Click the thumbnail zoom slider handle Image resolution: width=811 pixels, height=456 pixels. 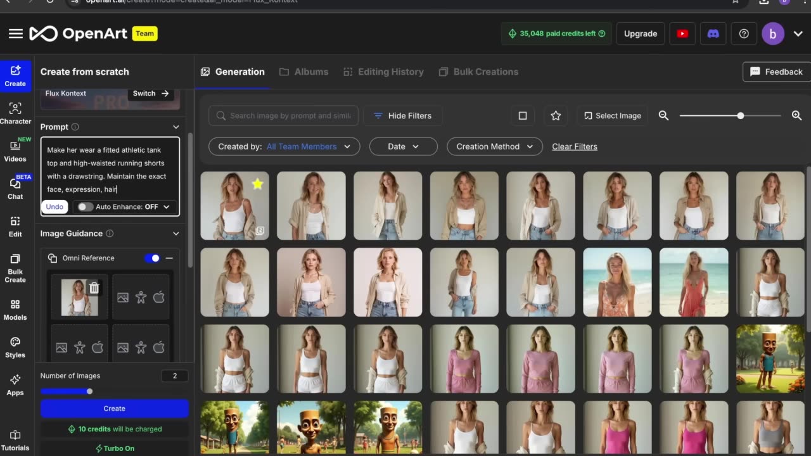click(x=740, y=115)
